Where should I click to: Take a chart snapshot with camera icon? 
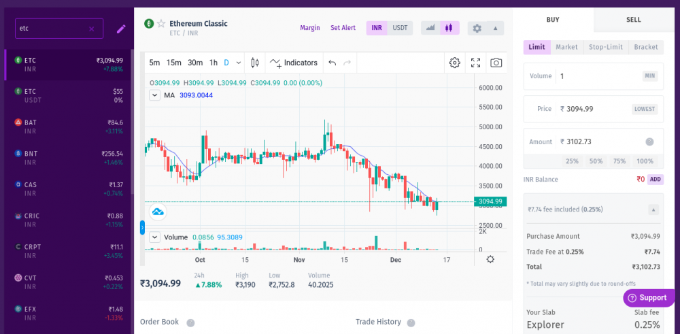point(496,63)
